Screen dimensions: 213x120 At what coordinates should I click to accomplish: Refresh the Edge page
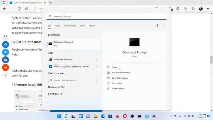pos(19,9)
